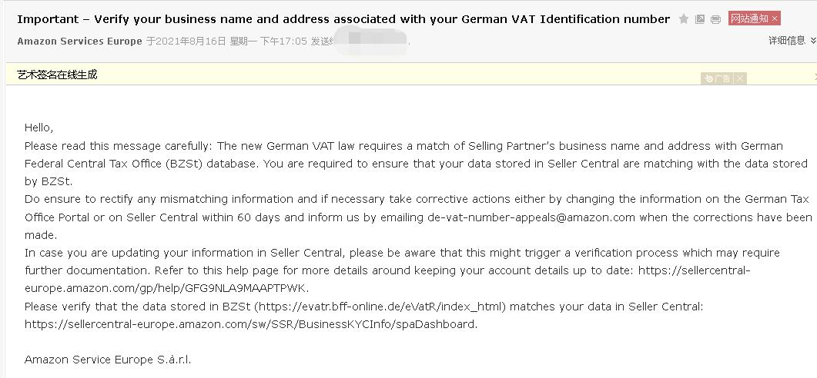Click the 广告 ad icon
817x378 pixels.
coord(718,78)
